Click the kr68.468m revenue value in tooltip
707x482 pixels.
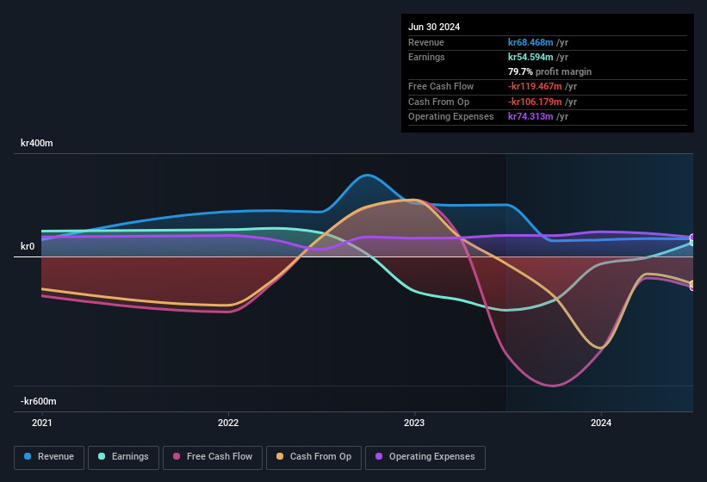pos(530,42)
